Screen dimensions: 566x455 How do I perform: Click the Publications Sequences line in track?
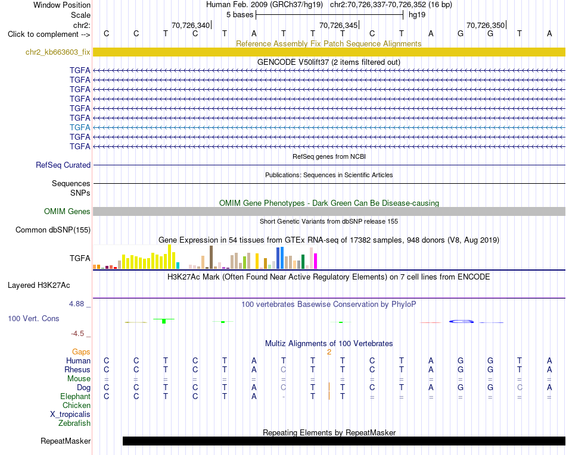tap(329, 183)
